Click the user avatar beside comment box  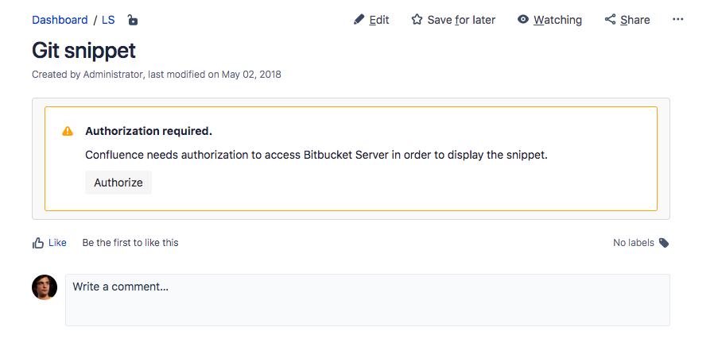point(45,287)
